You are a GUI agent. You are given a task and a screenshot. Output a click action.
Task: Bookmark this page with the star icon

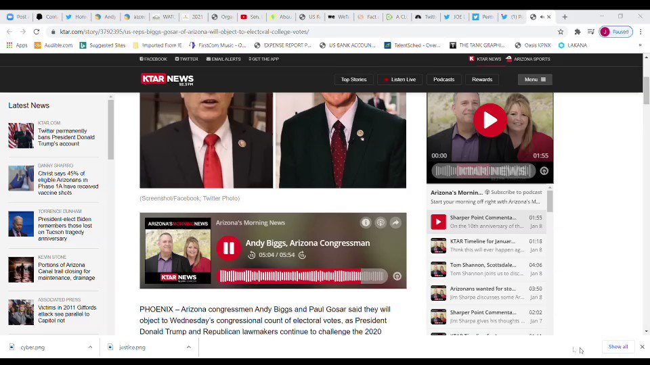(x=561, y=32)
